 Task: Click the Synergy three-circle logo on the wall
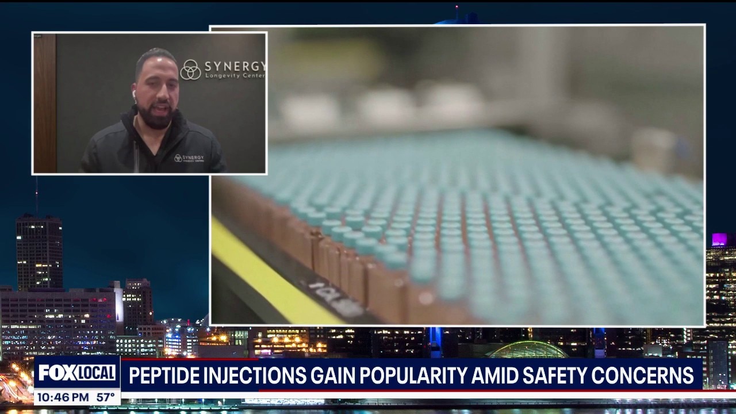pos(190,70)
